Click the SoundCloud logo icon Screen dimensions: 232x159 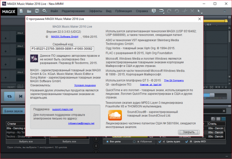115,115
